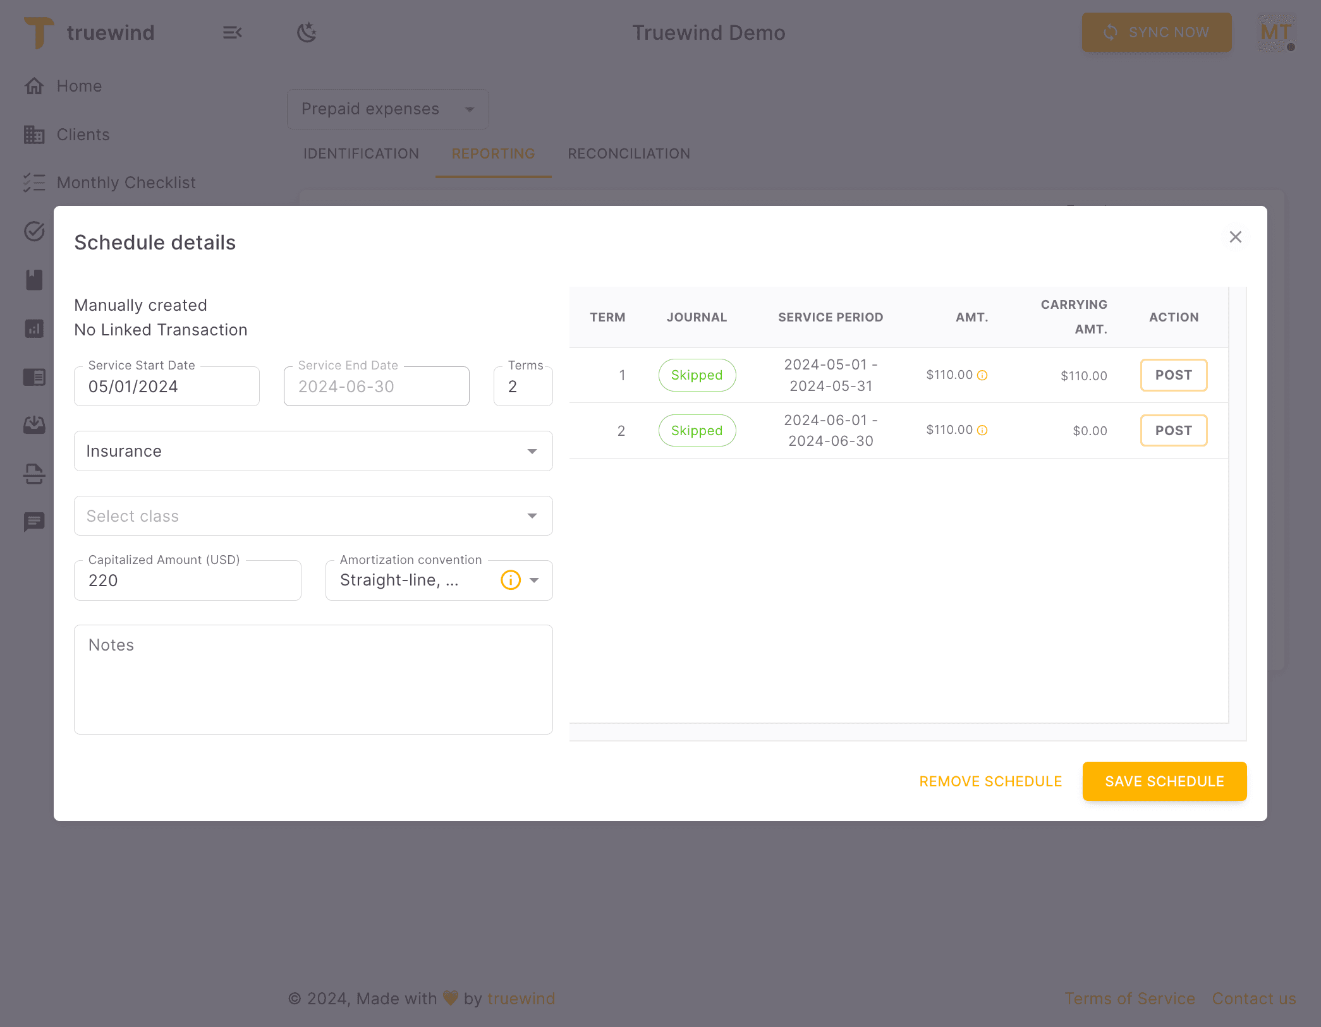1321x1027 pixels.
Task: Click the Service Start Date field
Action: [x=166, y=387]
